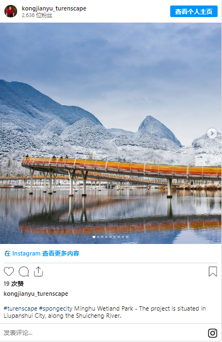Open the #spongecity hashtag

56,308
